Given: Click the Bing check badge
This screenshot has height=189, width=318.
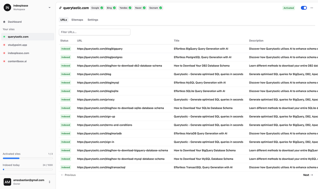Looking at the screenshot, I should (x=111, y=8).
